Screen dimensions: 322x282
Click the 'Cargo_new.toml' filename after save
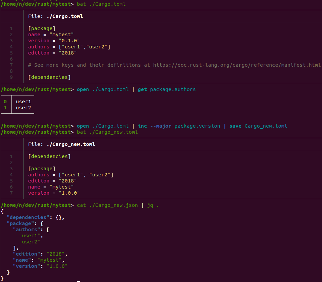(x=266, y=126)
